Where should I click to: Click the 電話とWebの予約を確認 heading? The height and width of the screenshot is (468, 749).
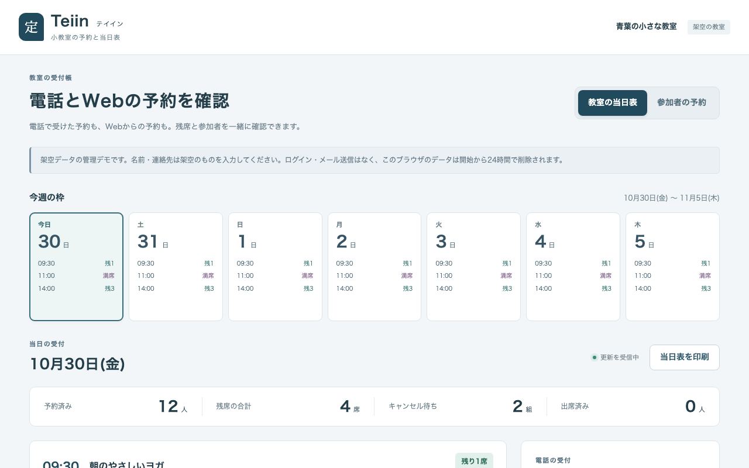129,101
